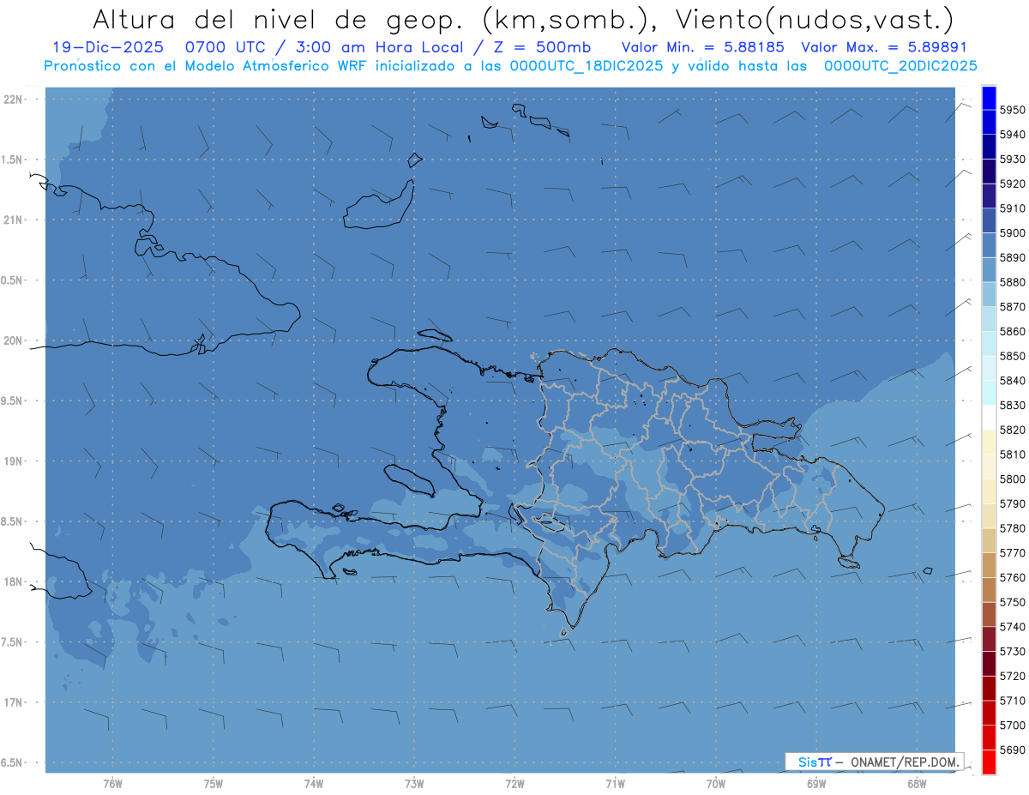This screenshot has height=795, width=1029.
Task: Click the color scale label 5860
Action: (x=1012, y=331)
